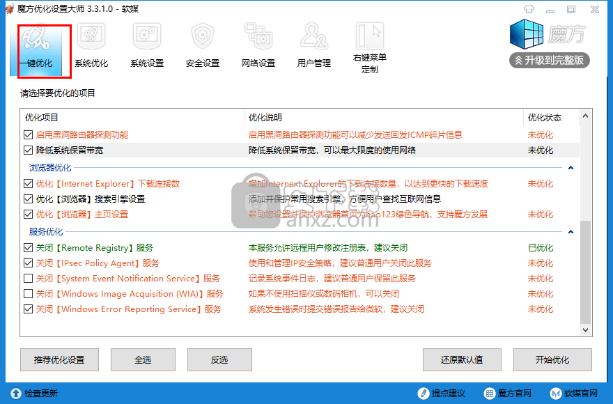This screenshot has width=613, height=404.
Task: Collapse the 浏览器优化 group
Action: (571, 168)
